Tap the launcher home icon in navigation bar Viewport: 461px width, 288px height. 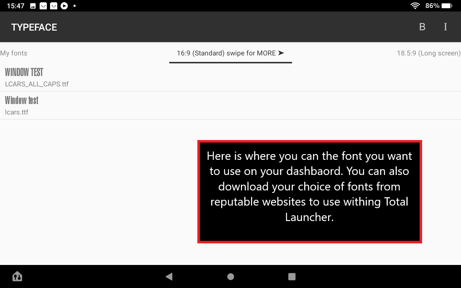click(17, 276)
